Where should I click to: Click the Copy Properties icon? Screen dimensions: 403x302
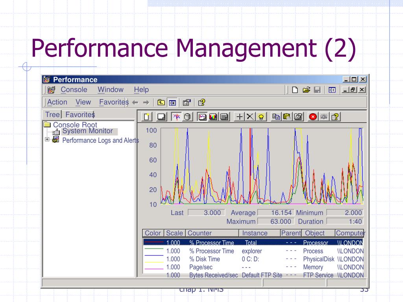click(276, 117)
